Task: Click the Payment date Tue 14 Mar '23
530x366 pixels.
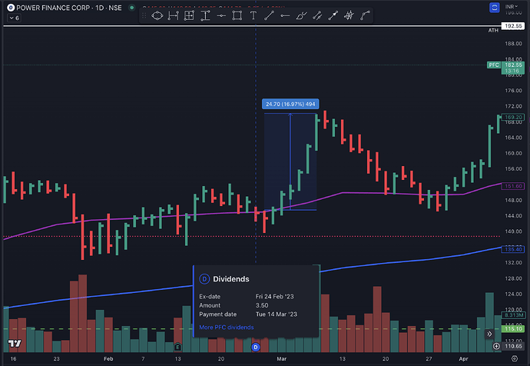Action: [x=277, y=314]
